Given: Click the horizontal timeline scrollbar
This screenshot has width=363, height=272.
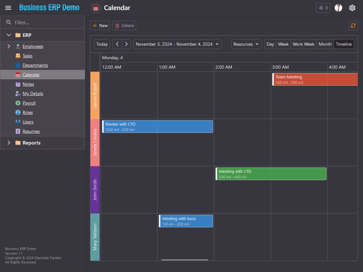Looking at the screenshot, I should (185, 260).
